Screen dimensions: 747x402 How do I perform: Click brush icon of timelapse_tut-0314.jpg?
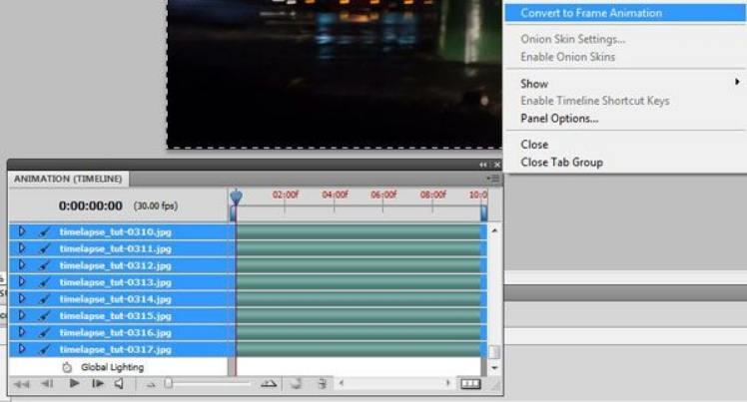click(x=44, y=299)
